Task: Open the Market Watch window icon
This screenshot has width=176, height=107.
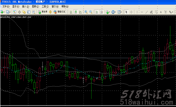Action: [15, 12]
